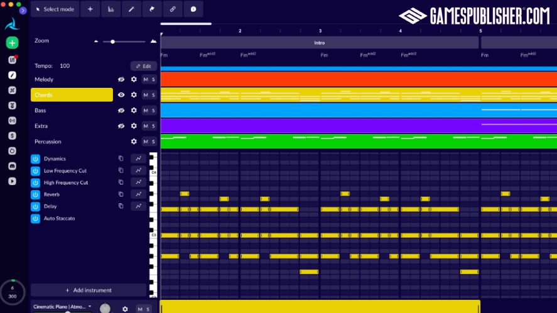Viewport: 557px width, 313px height.
Task: Select the Chords track
Action: click(x=72, y=95)
